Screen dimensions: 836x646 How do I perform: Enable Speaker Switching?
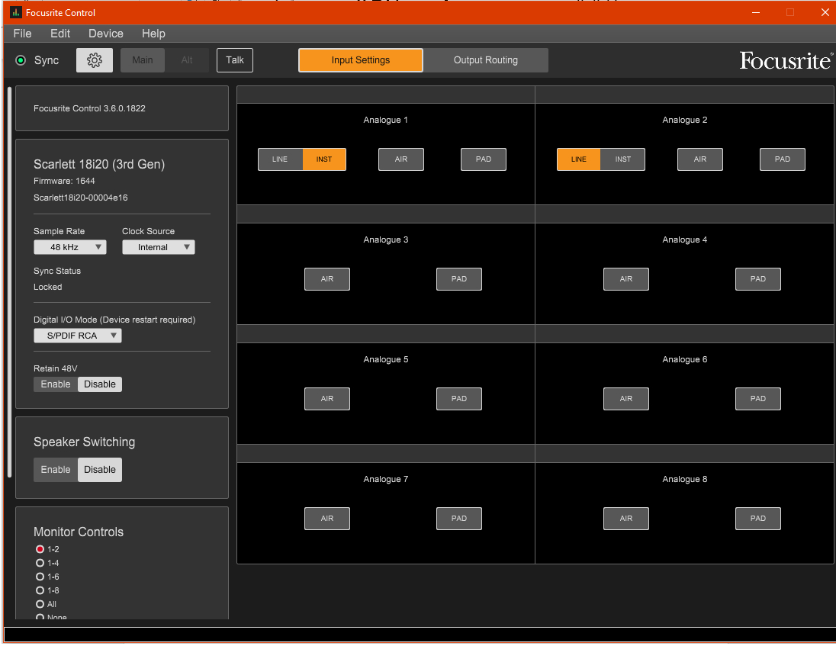56,470
